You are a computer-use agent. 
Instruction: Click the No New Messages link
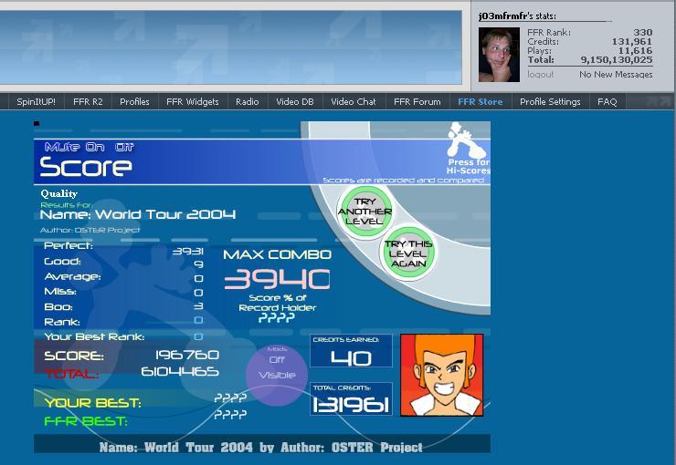(x=616, y=75)
